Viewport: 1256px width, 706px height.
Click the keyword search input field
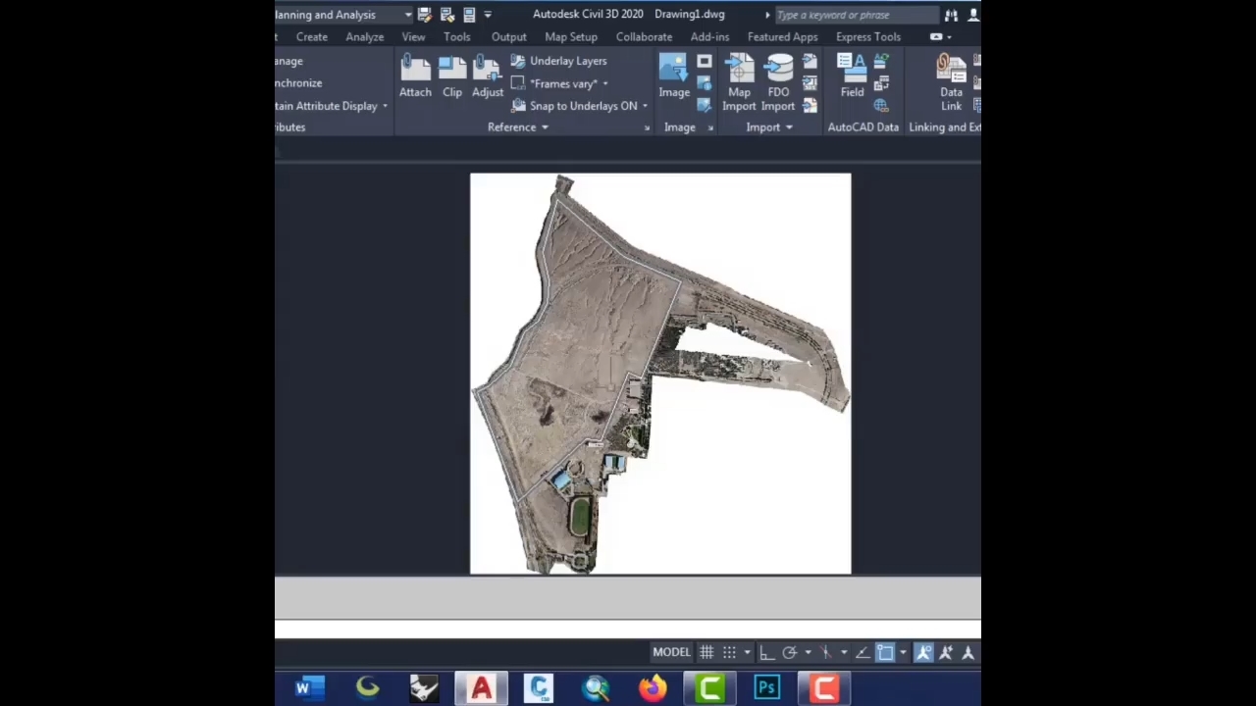point(854,15)
